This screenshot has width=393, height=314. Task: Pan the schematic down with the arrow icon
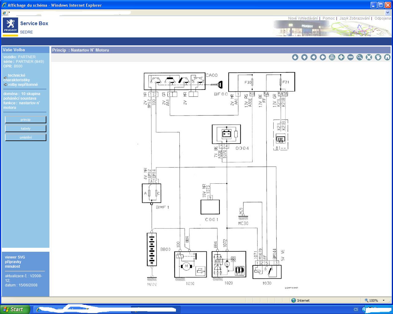[x=304, y=57]
